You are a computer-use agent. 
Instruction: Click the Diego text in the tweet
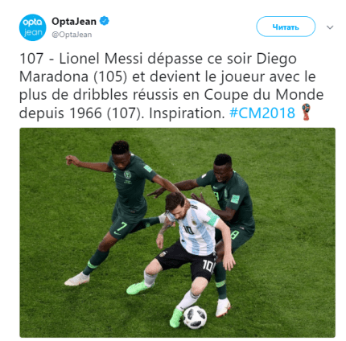276,59
